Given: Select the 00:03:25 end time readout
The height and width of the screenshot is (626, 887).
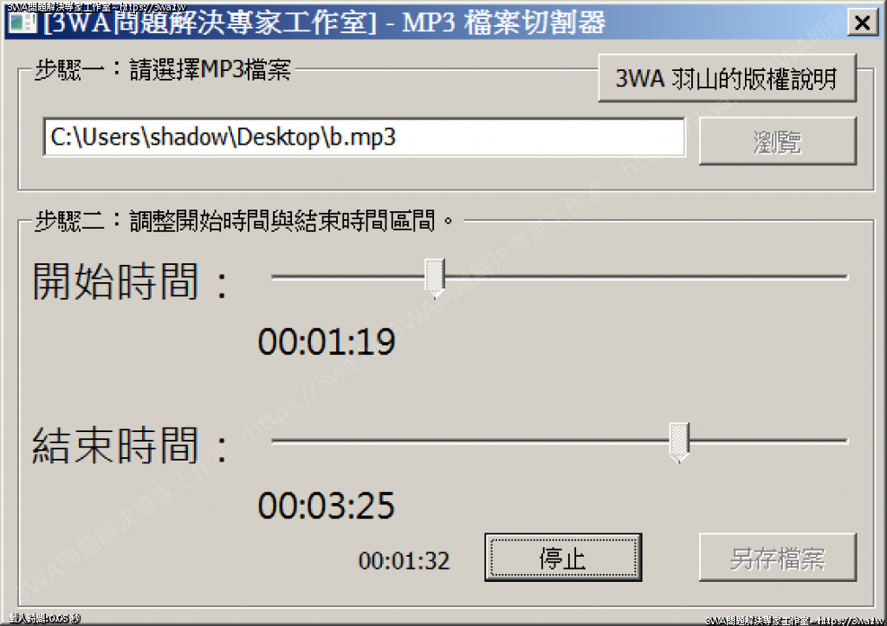Looking at the screenshot, I should (327, 506).
